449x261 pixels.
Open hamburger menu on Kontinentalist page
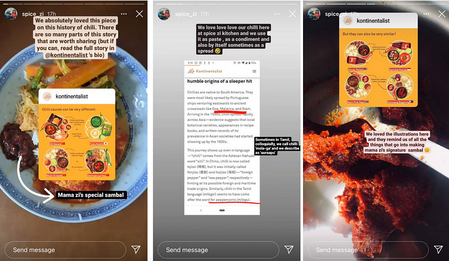click(254, 71)
